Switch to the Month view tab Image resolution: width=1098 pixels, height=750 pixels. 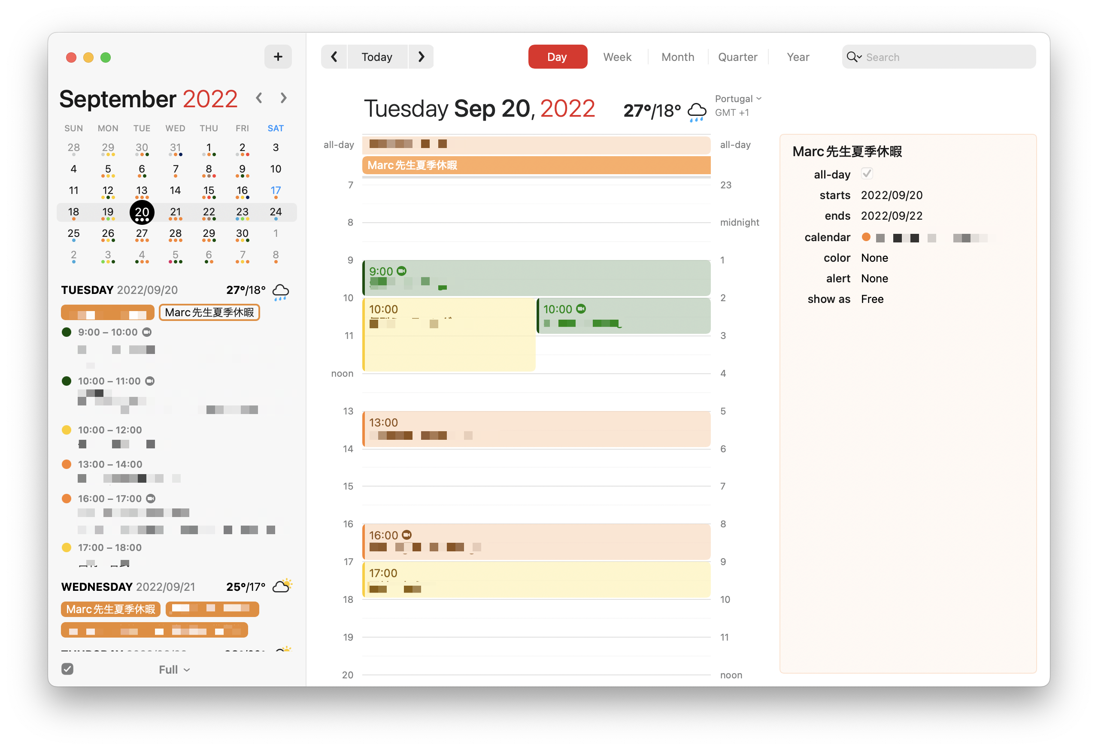tap(677, 57)
